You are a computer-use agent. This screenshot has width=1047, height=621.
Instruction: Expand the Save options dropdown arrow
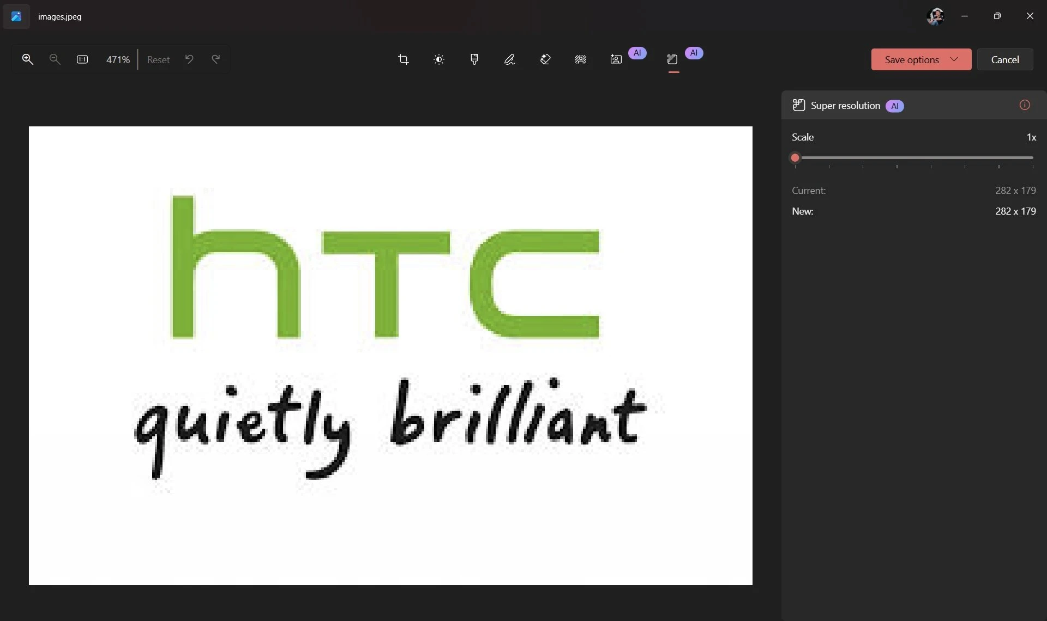pyautogui.click(x=954, y=59)
